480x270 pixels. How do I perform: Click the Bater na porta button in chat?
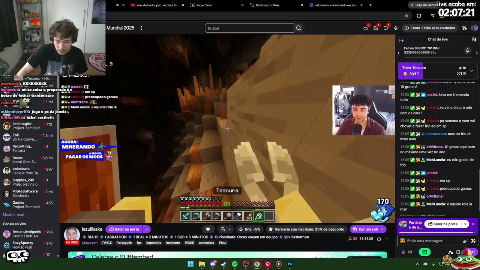(442, 224)
